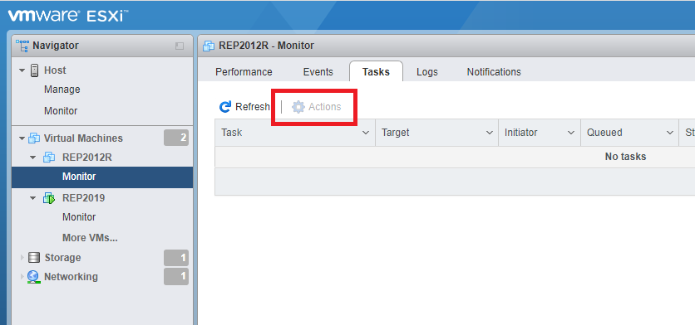
Task: Switch to the Events tab
Action: [x=318, y=71]
